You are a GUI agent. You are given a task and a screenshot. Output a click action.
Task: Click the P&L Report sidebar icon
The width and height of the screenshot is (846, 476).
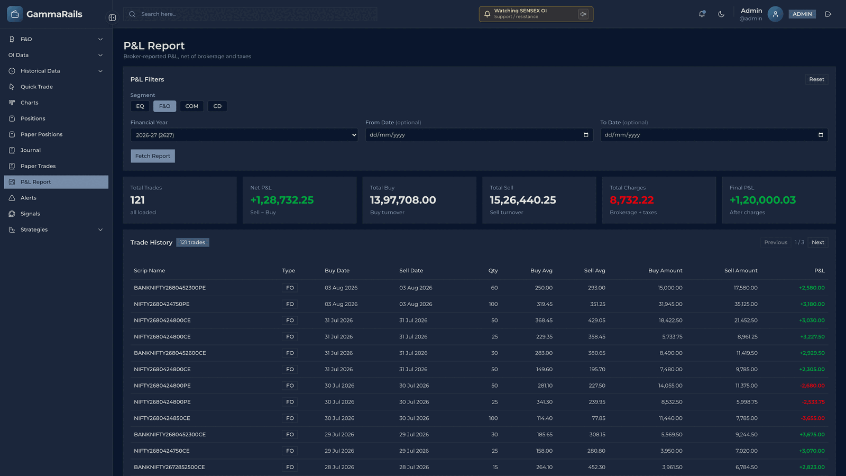12,182
